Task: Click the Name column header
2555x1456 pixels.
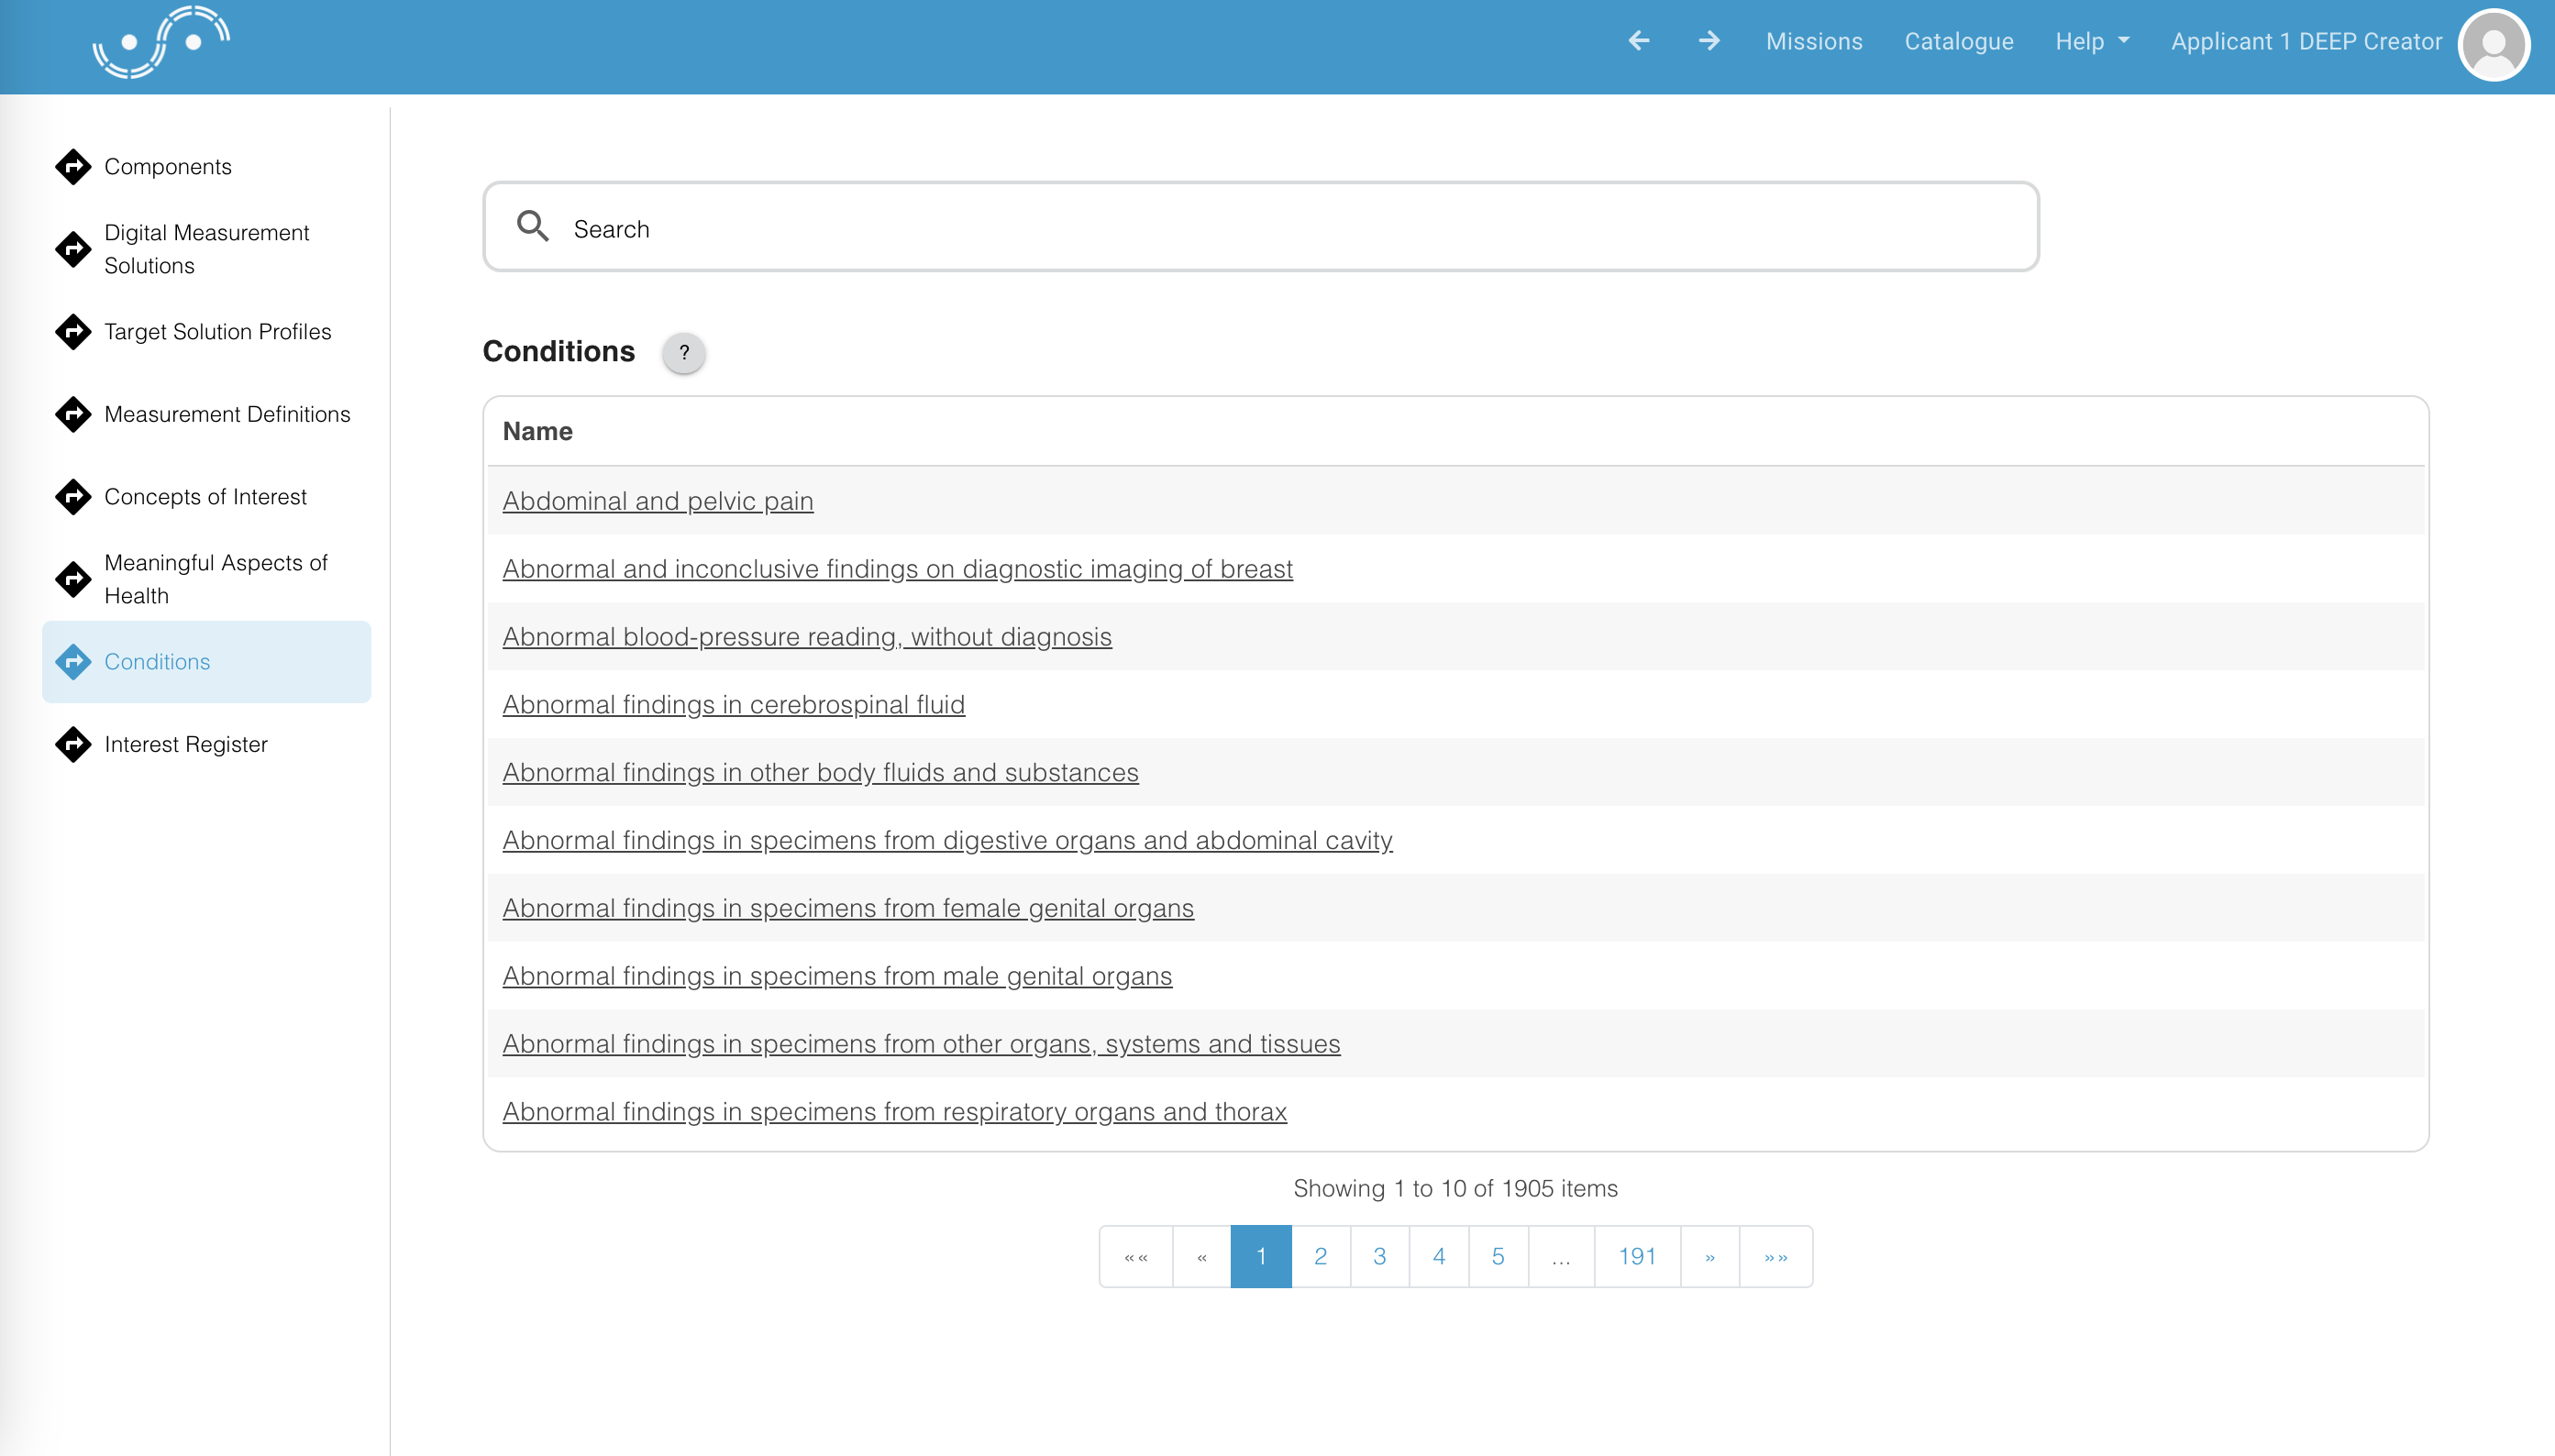Action: [x=538, y=431]
